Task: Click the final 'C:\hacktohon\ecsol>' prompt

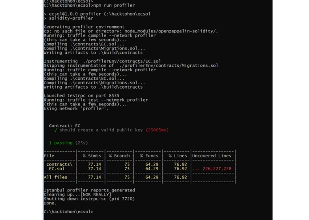Action: pyautogui.click(x=68, y=212)
